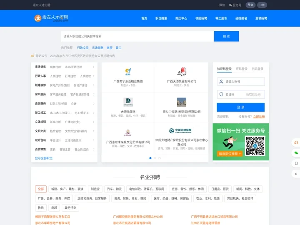Switch to 密码登录 tab
The height and width of the screenshot is (225, 300).
[242, 69]
